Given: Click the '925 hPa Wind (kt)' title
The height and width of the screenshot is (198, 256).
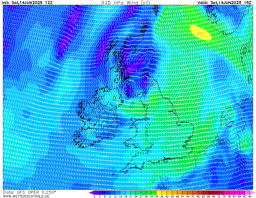Looking at the screenshot, I should (x=125, y=3).
